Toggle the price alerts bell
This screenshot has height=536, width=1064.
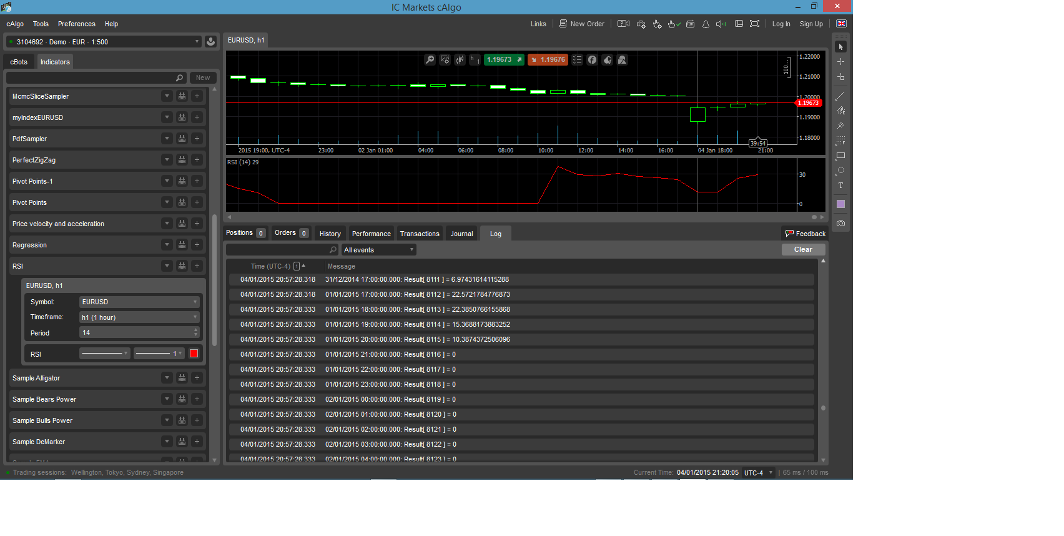706,24
